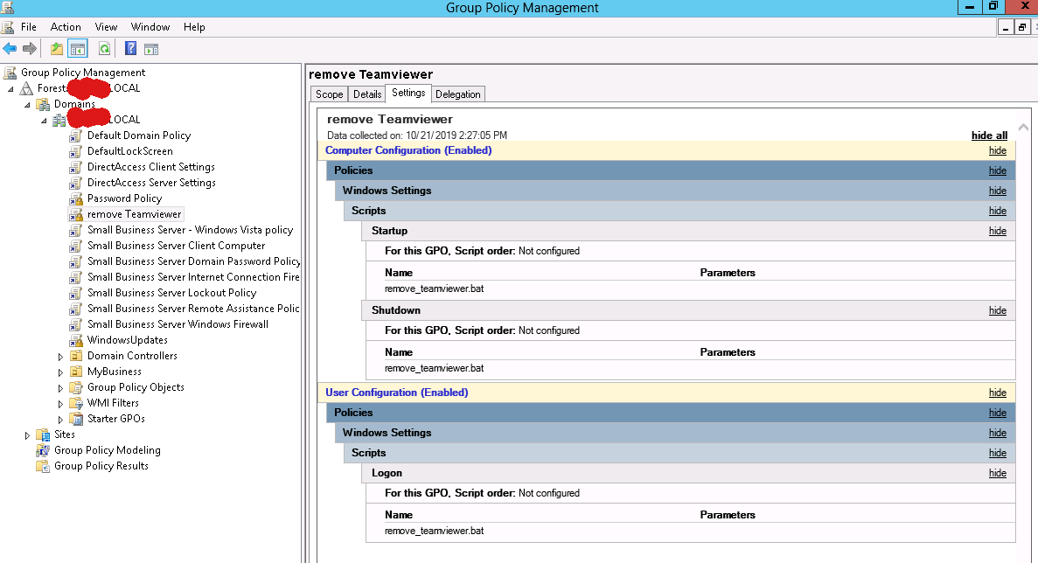Toggle the Show/Hide Action Pane toolbar icon
This screenshot has width=1038, height=563.
pos(151,48)
